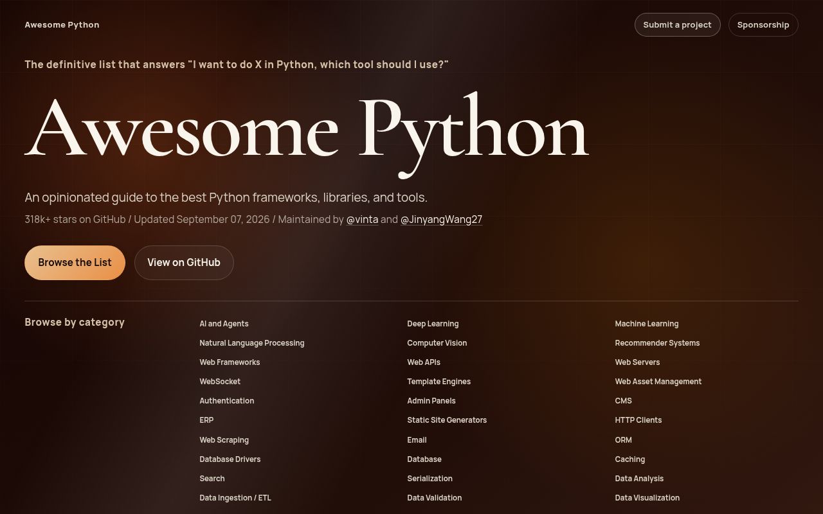Click the CMS category link
Screen dimensions: 823x514
tap(624, 401)
